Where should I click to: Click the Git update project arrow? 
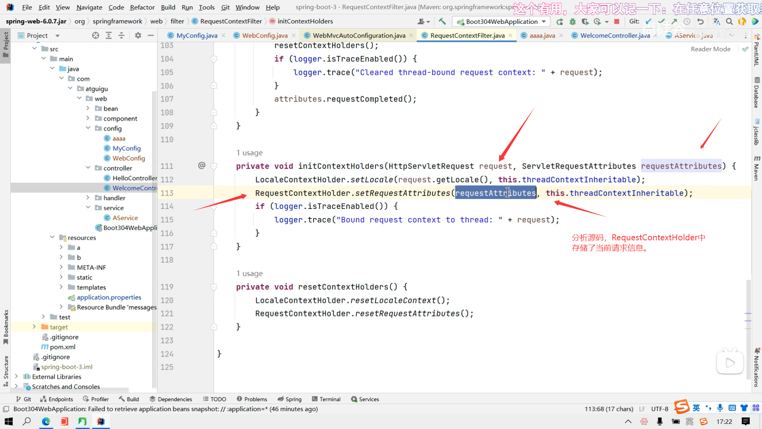tap(648, 21)
